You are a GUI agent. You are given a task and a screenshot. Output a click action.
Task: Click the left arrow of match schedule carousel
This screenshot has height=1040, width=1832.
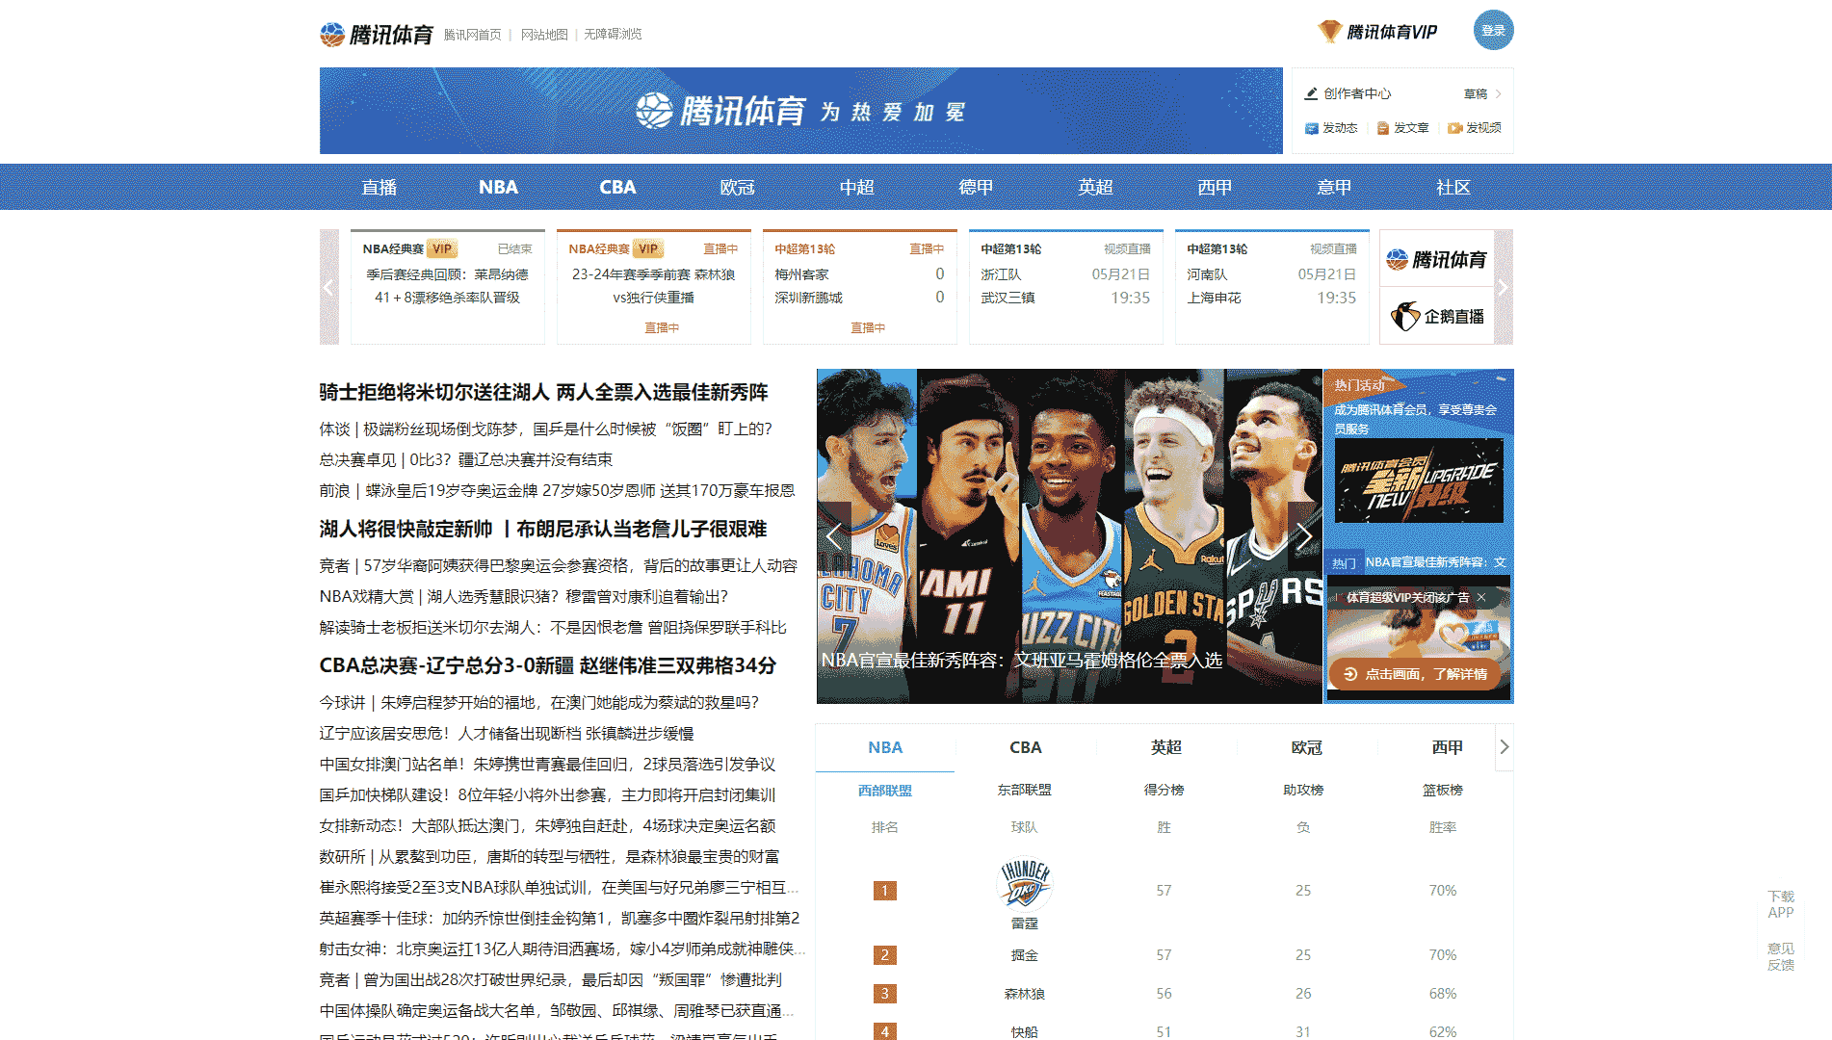329,287
